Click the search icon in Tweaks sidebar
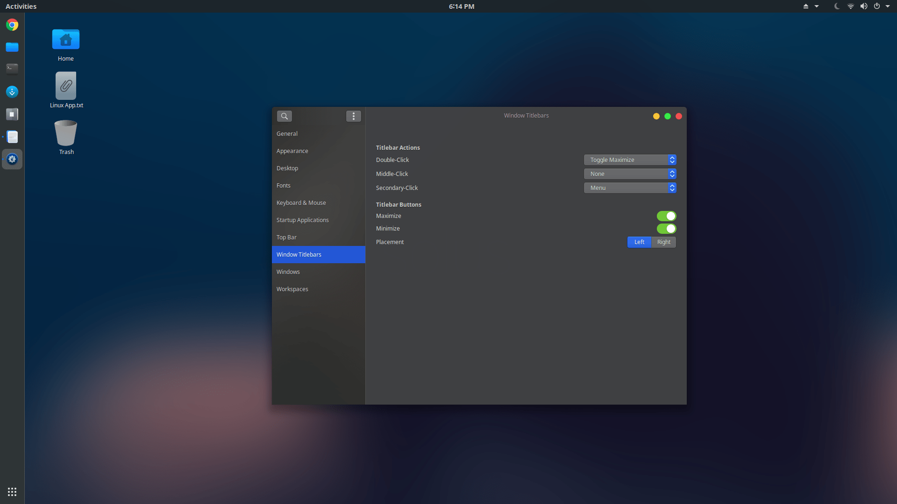Image resolution: width=897 pixels, height=504 pixels. coord(284,116)
